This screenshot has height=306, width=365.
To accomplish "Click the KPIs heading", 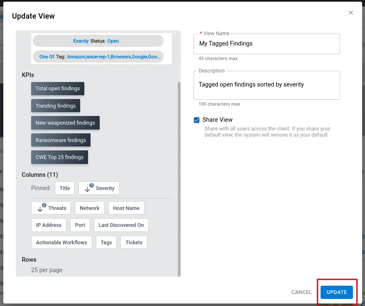I will pos(28,75).
